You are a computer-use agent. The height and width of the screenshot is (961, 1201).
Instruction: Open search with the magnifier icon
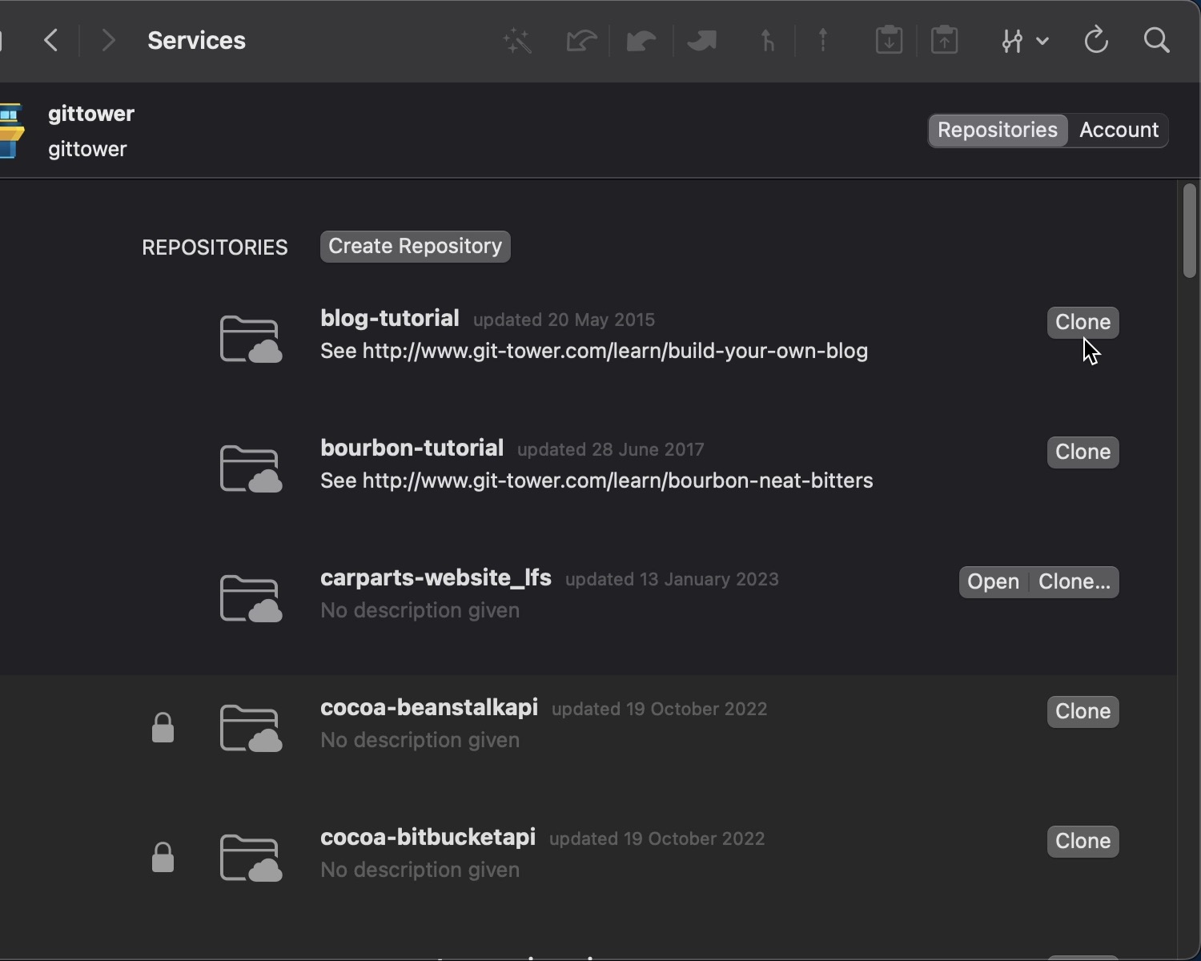click(1157, 40)
